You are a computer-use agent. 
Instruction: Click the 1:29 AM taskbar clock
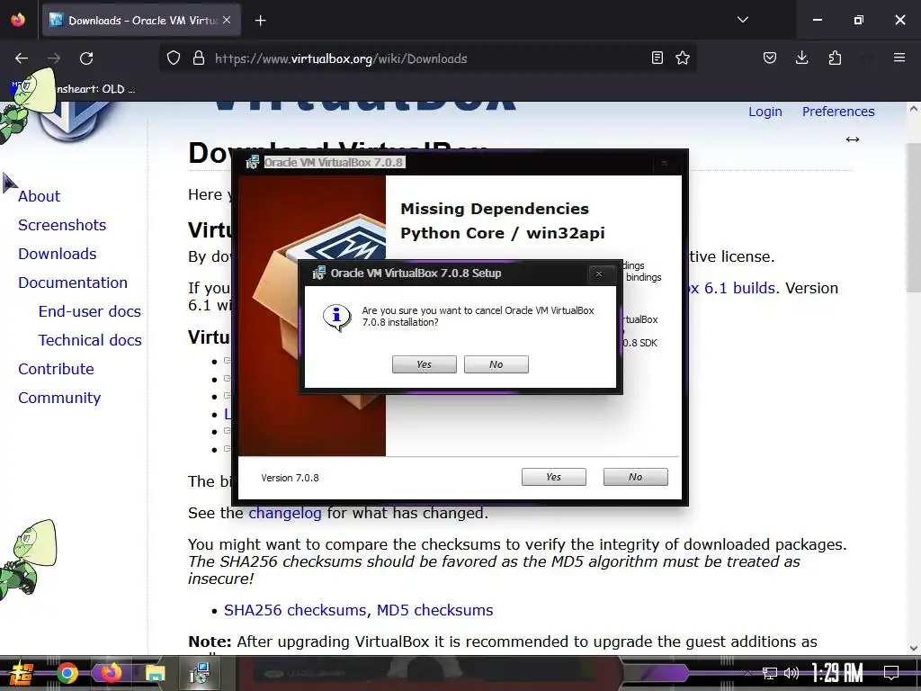[837, 673]
